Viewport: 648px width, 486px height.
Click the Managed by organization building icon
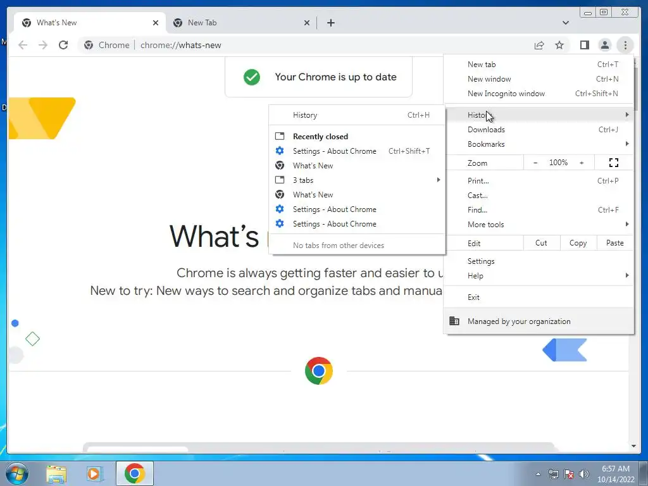[454, 321]
